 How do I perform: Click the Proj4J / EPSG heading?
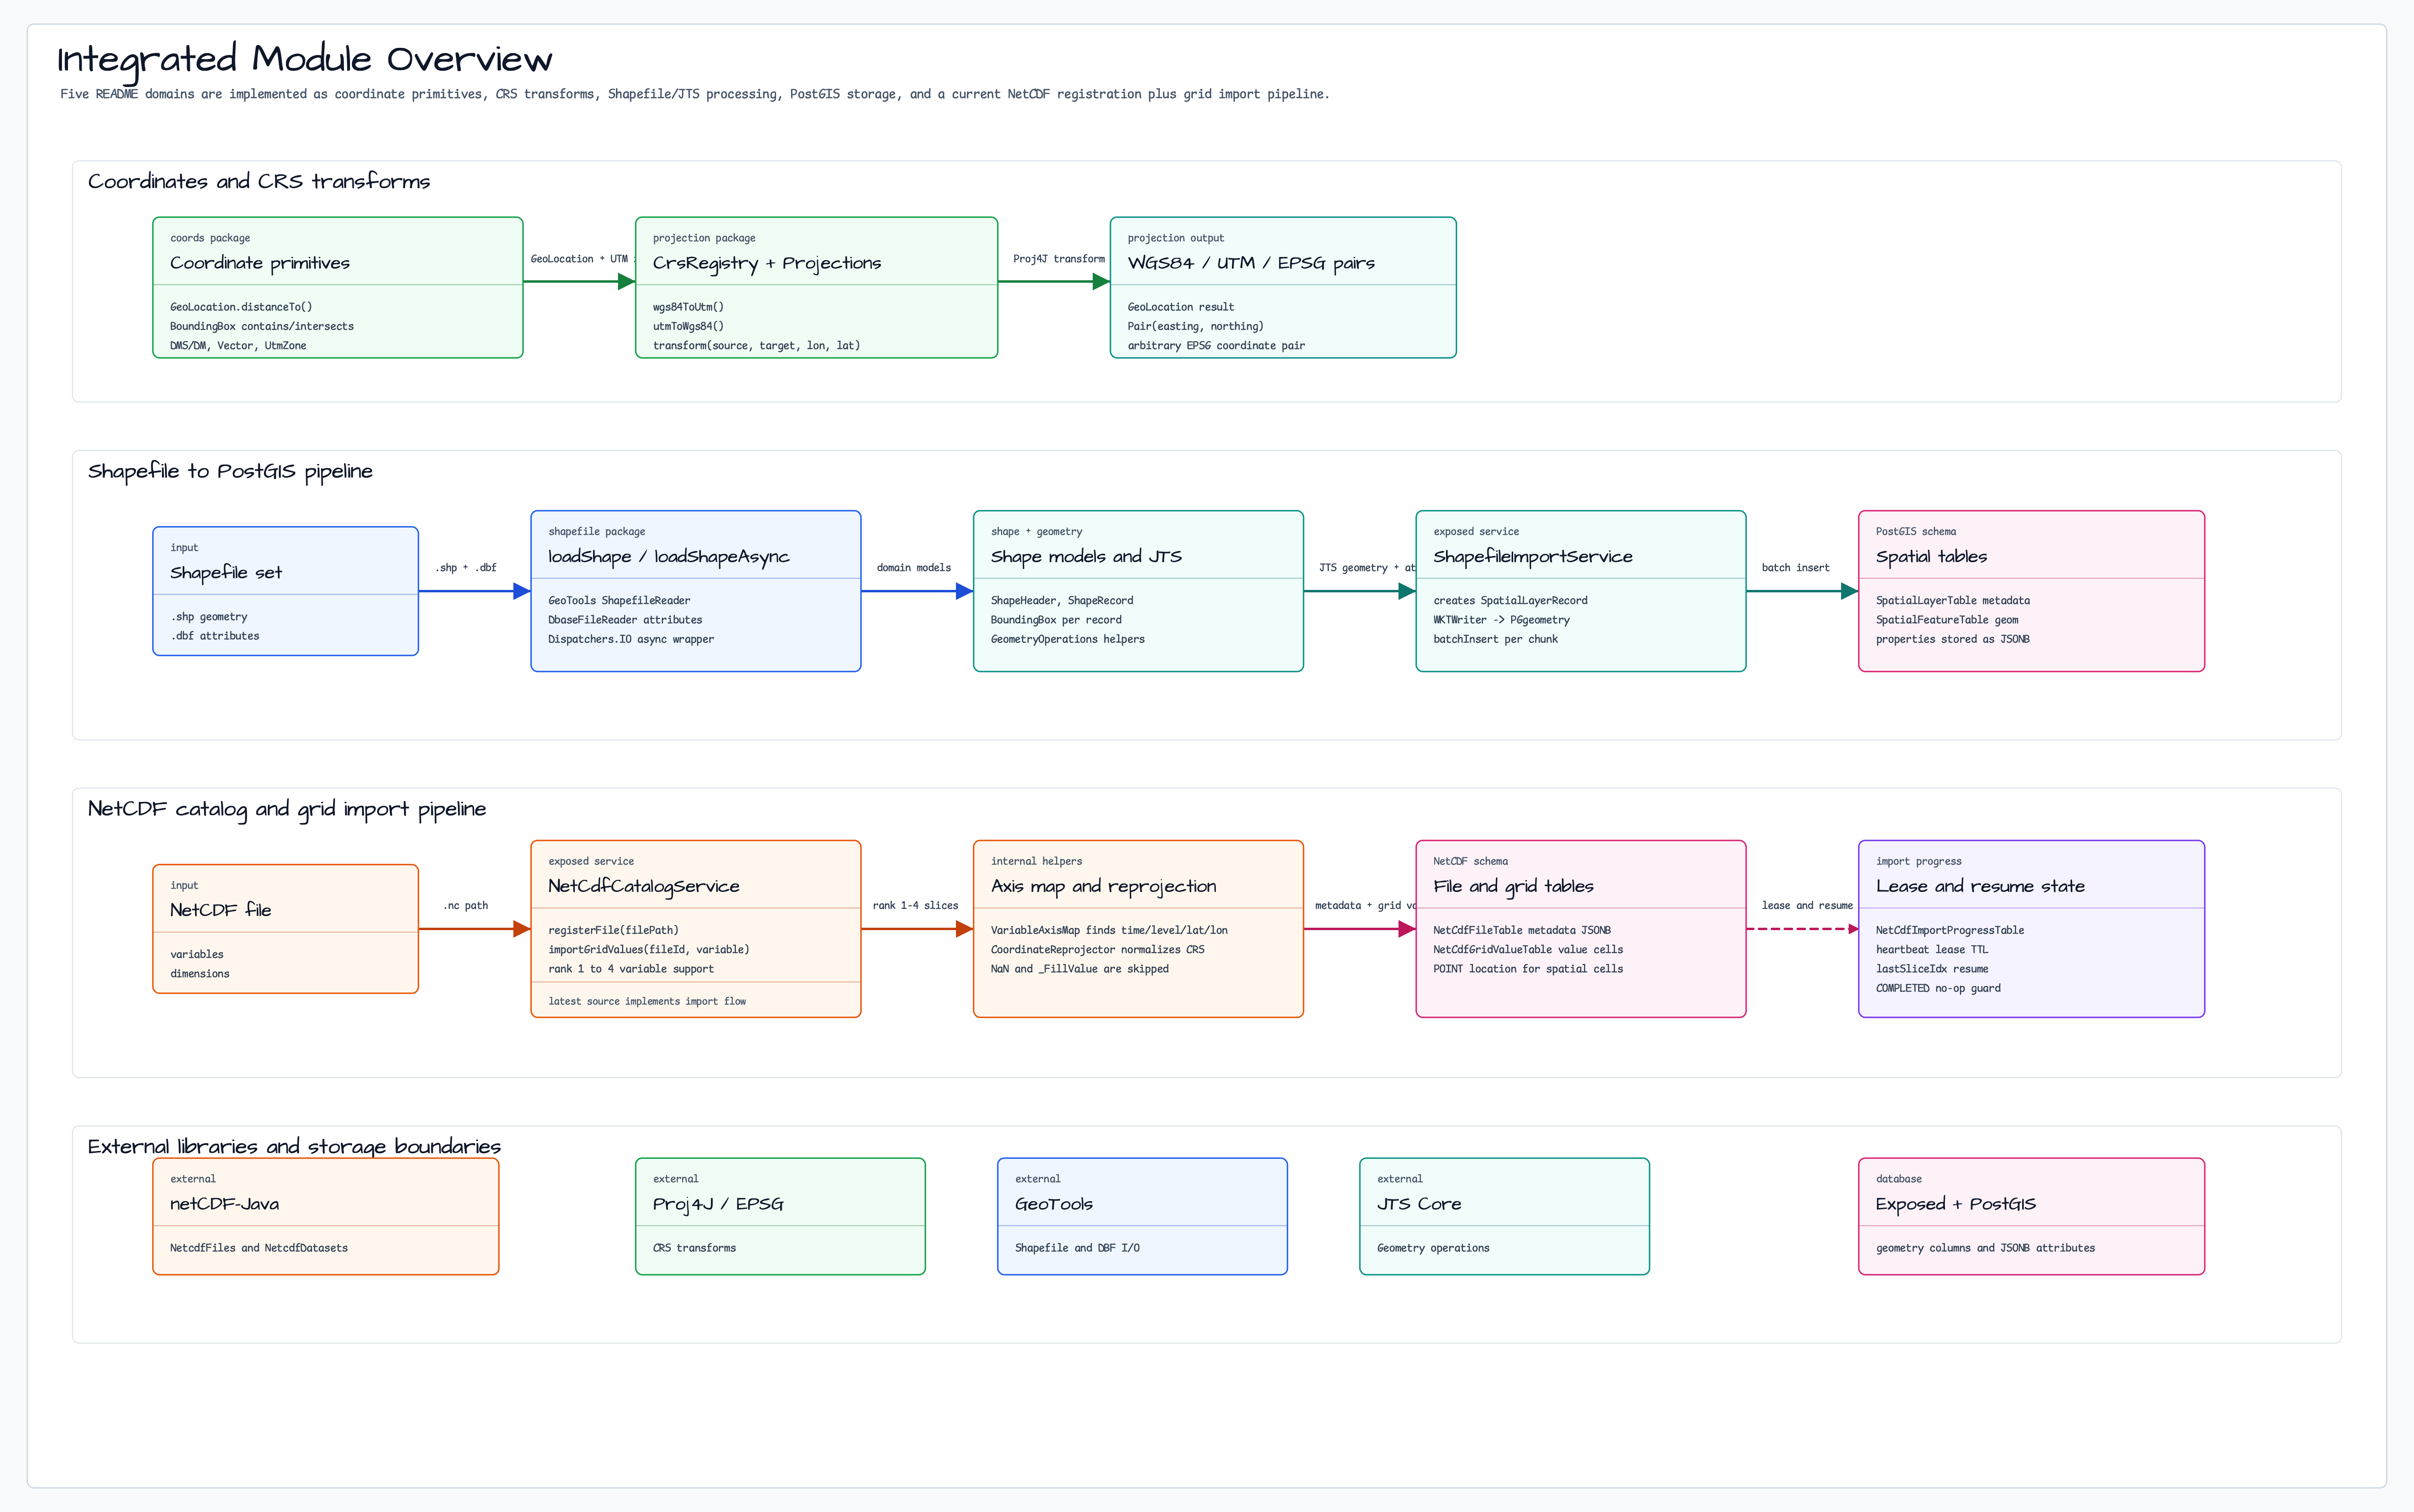[x=718, y=1204]
